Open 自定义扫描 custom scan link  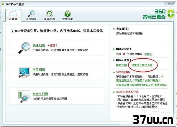[40, 94]
